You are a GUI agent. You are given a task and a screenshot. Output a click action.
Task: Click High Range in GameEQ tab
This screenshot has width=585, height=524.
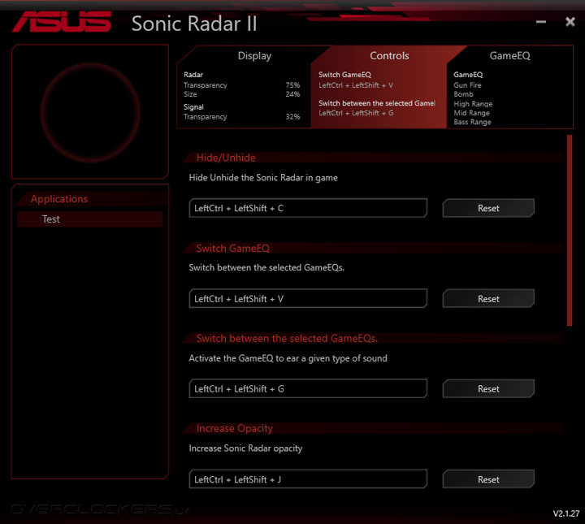click(473, 104)
